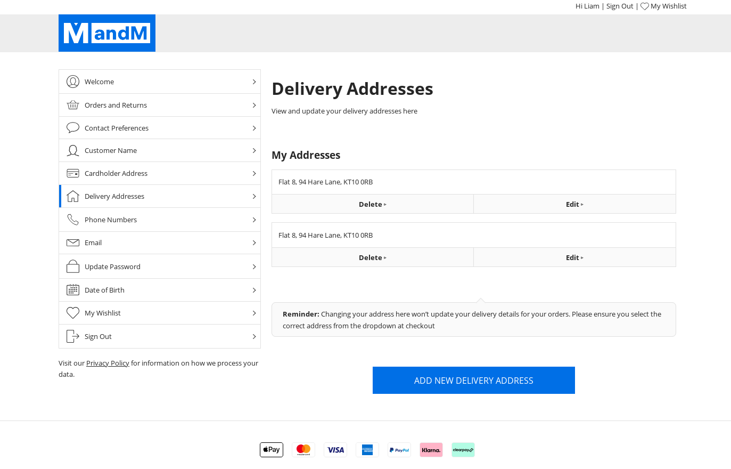731x469 pixels.
Task: Click the heart icon beside My Wishlist in header
Action: click(645, 6)
